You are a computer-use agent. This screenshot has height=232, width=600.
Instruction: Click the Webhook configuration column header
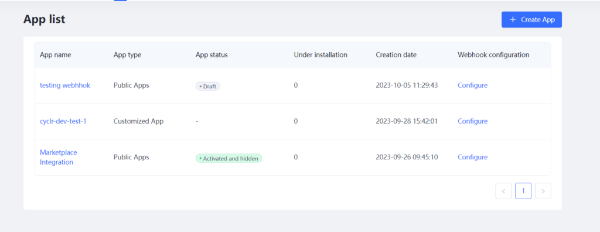click(x=493, y=54)
